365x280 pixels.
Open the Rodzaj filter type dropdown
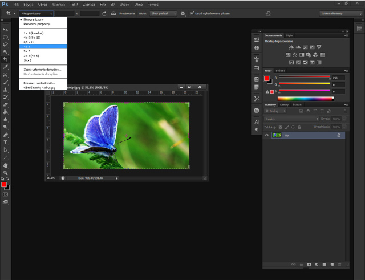275,111
